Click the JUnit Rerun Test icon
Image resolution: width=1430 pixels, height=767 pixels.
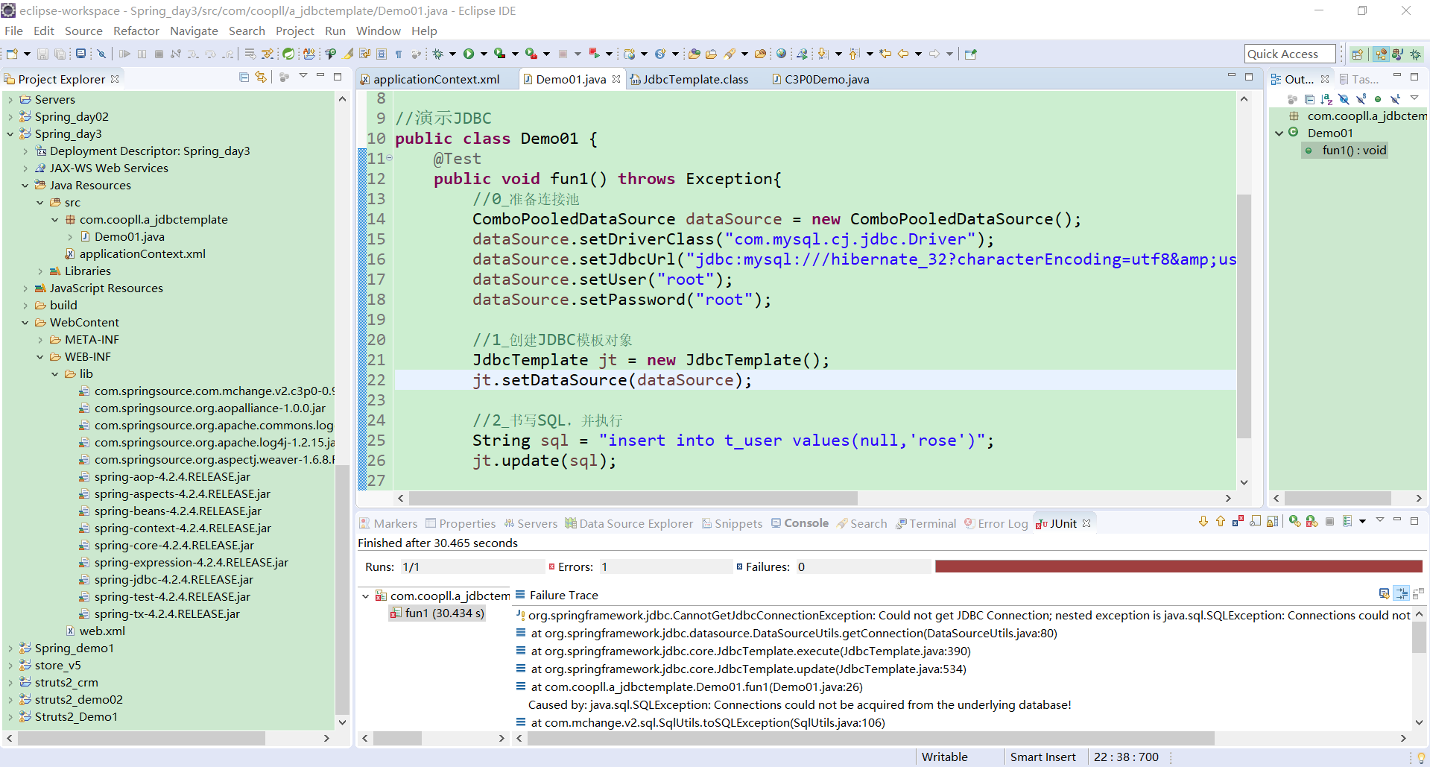coord(1295,522)
